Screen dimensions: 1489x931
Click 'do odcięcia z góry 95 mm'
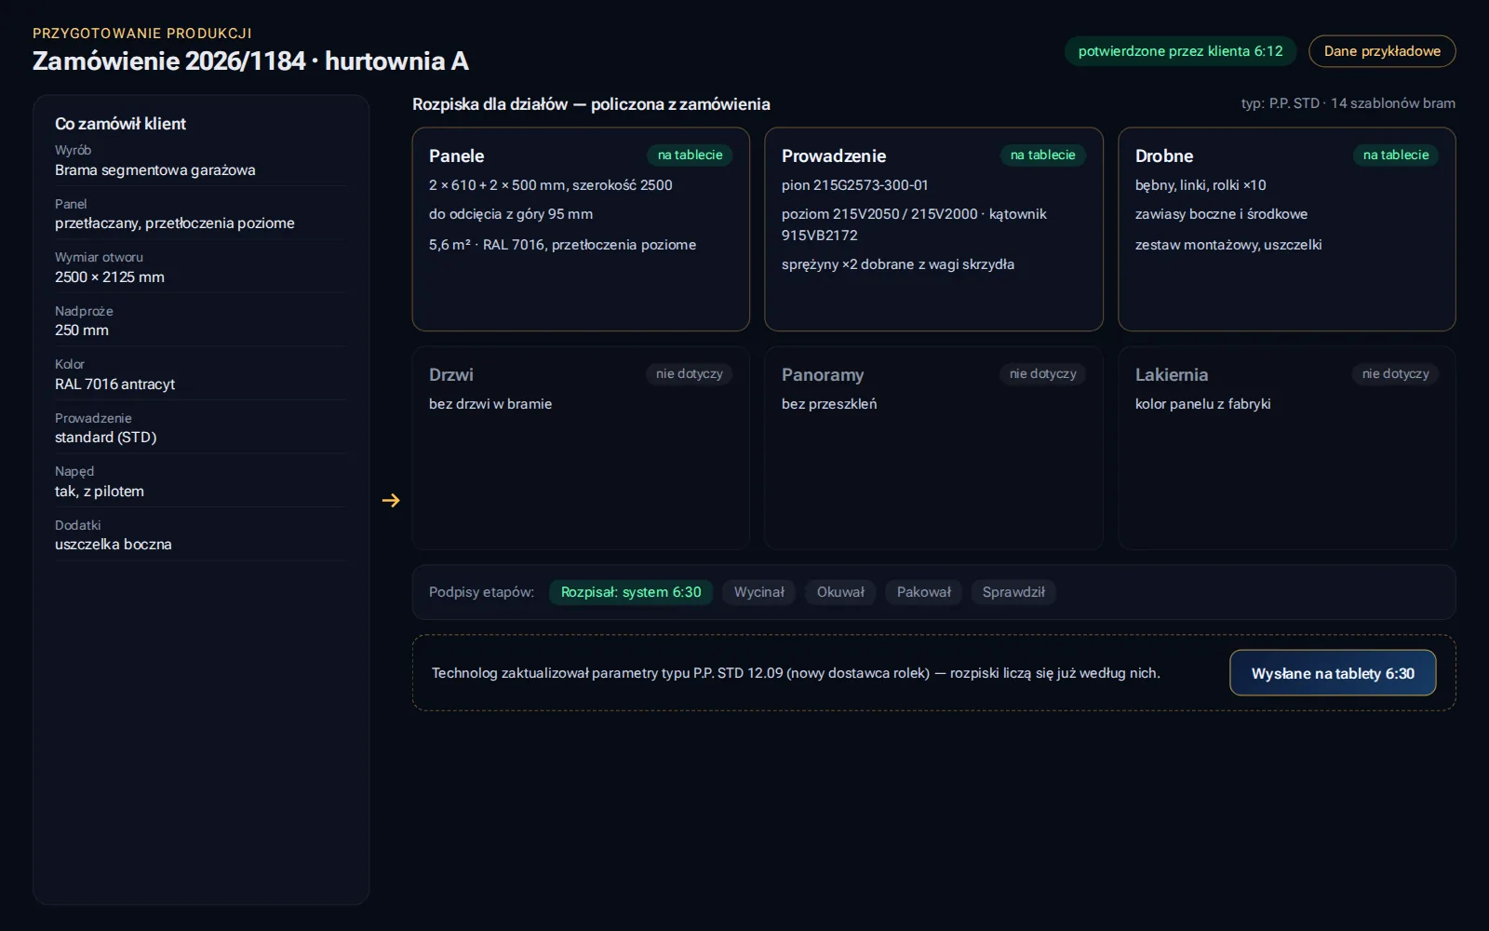pos(511,214)
